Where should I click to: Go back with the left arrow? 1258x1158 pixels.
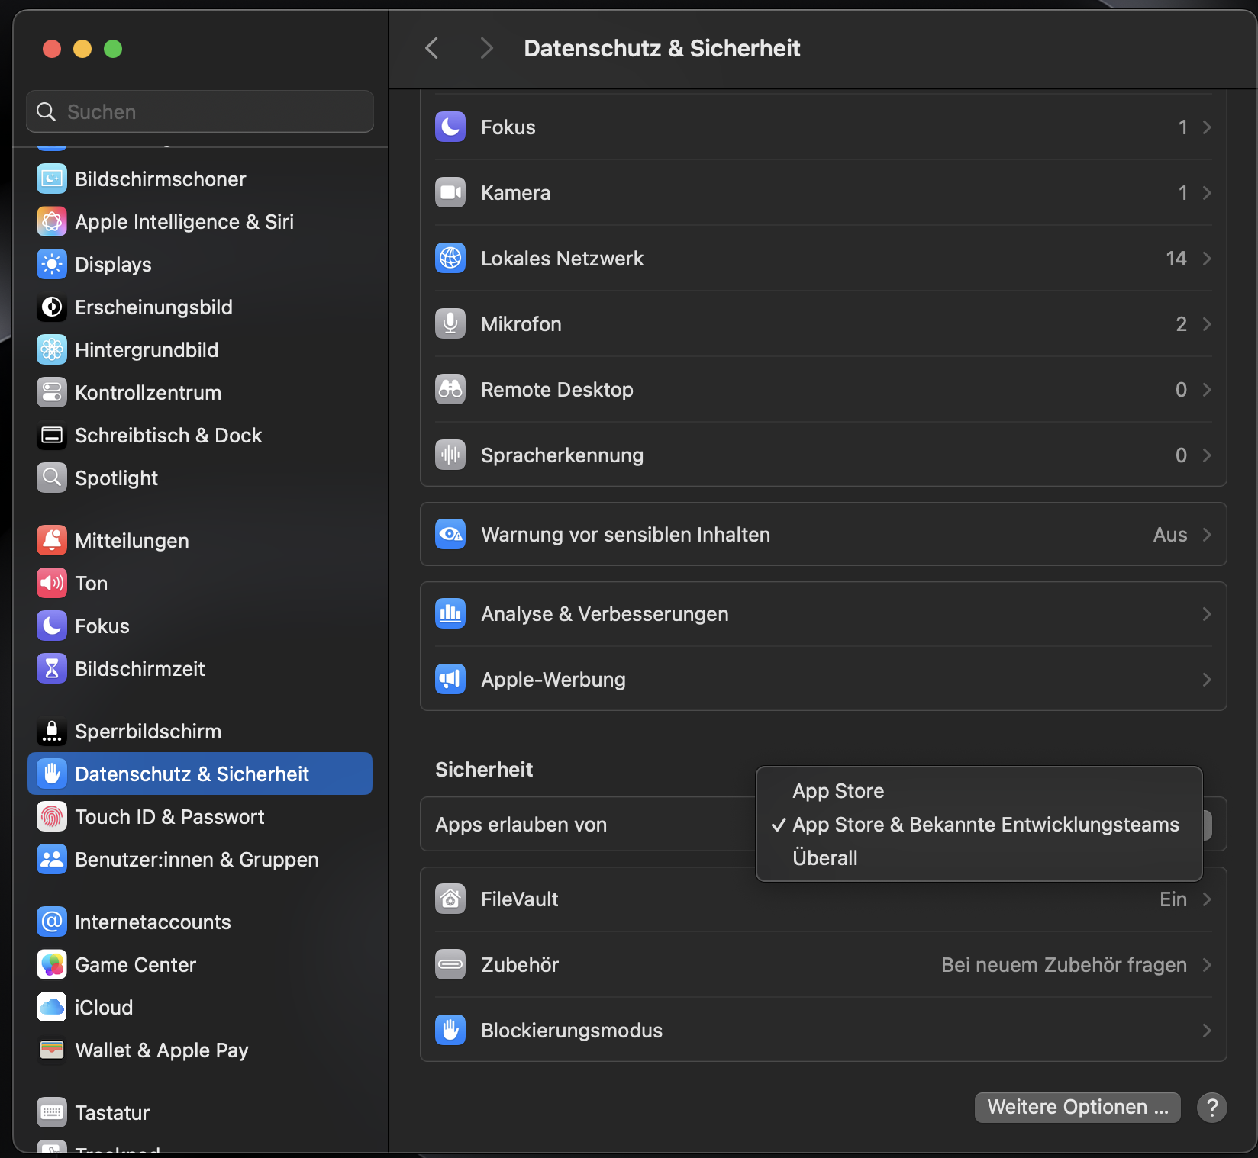pos(432,49)
